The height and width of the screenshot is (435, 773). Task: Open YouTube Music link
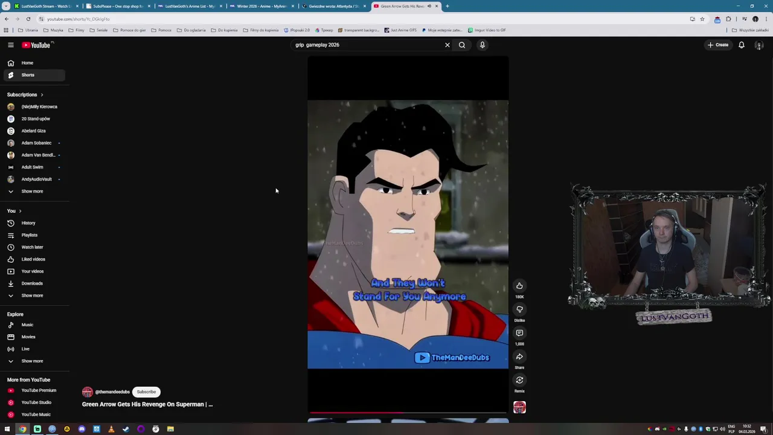pos(34,414)
